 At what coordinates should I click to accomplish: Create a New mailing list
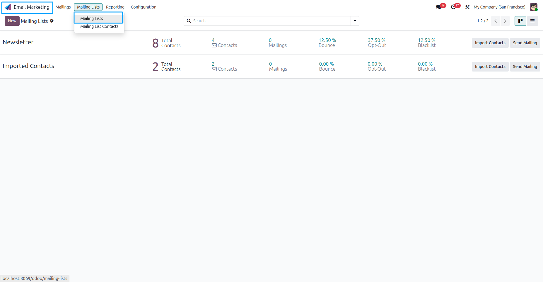(x=12, y=21)
